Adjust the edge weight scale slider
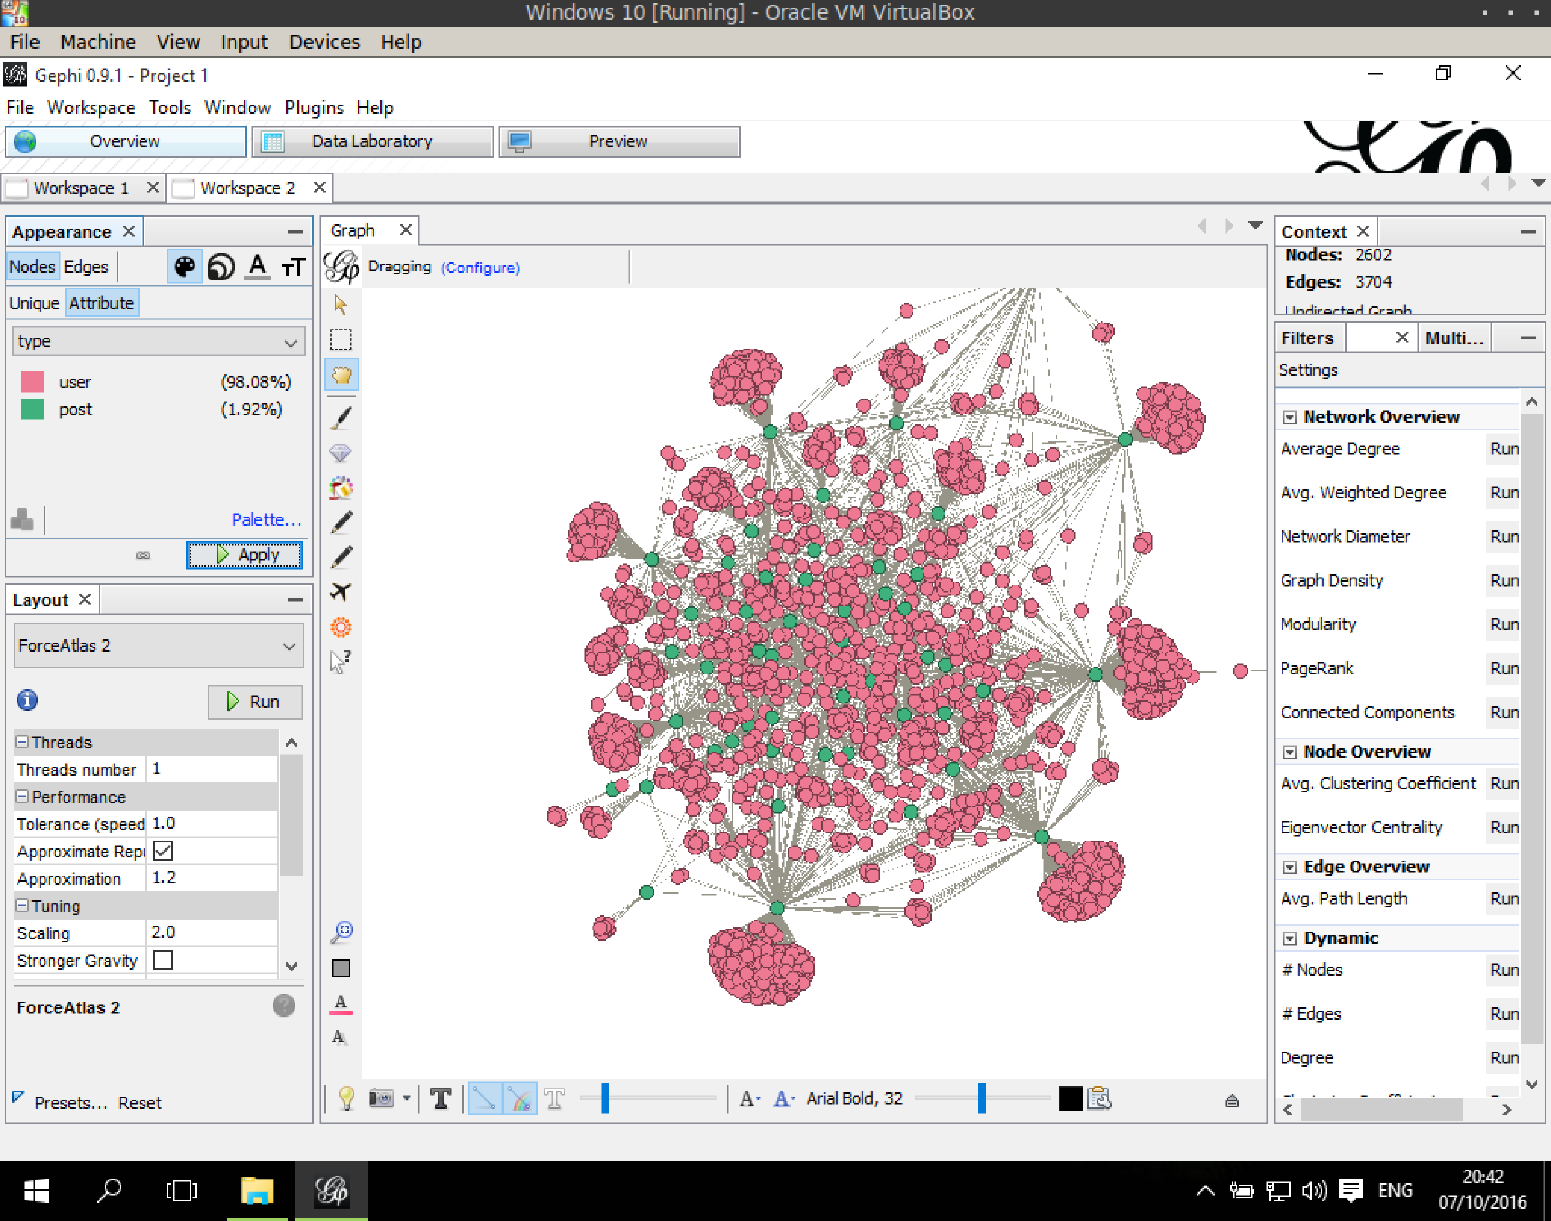 click(x=605, y=1098)
